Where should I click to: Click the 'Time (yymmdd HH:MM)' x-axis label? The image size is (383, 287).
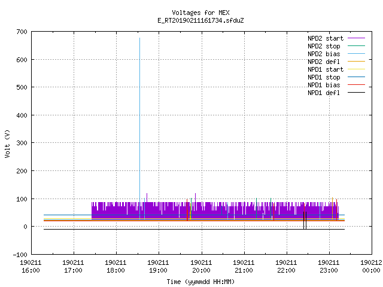200,282
